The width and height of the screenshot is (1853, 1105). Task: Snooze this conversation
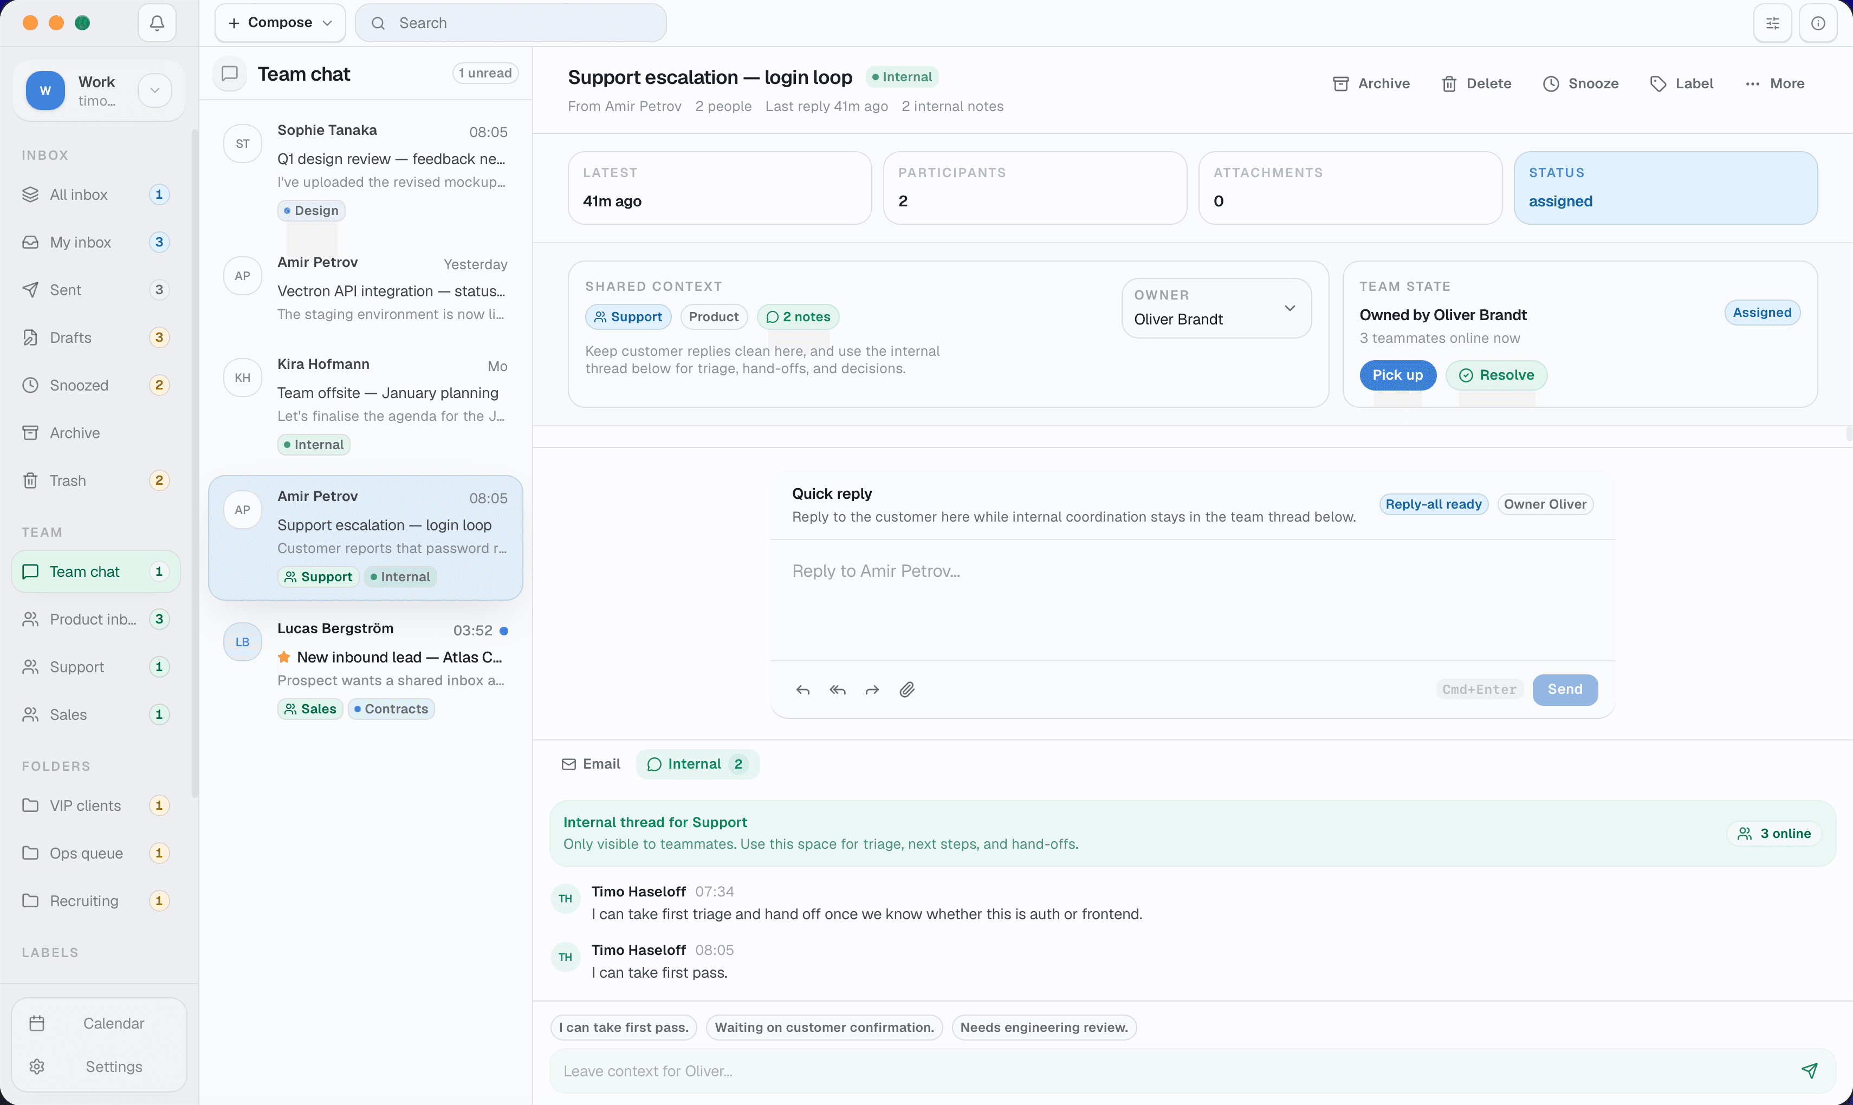tap(1580, 83)
